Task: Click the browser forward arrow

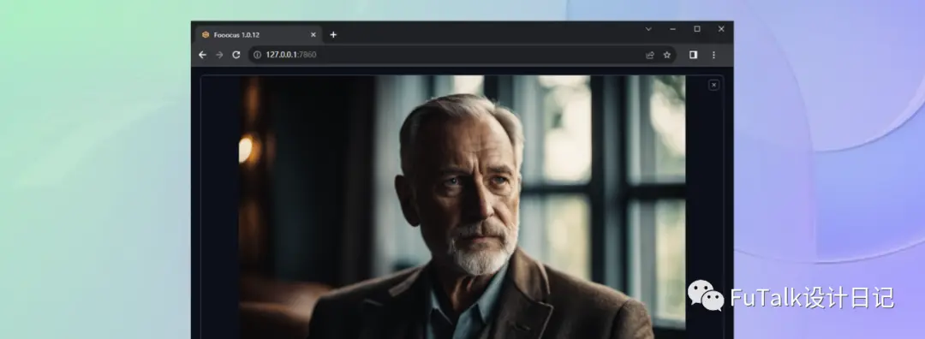Action: pyautogui.click(x=219, y=55)
